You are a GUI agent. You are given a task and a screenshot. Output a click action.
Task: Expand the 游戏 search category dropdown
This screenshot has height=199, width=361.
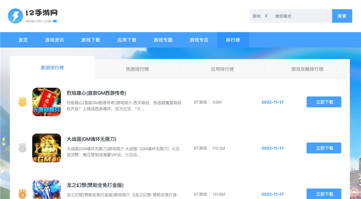pos(260,16)
